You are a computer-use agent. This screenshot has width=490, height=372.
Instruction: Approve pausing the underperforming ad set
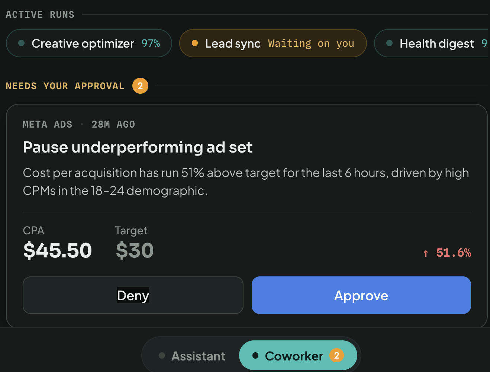pyautogui.click(x=361, y=295)
